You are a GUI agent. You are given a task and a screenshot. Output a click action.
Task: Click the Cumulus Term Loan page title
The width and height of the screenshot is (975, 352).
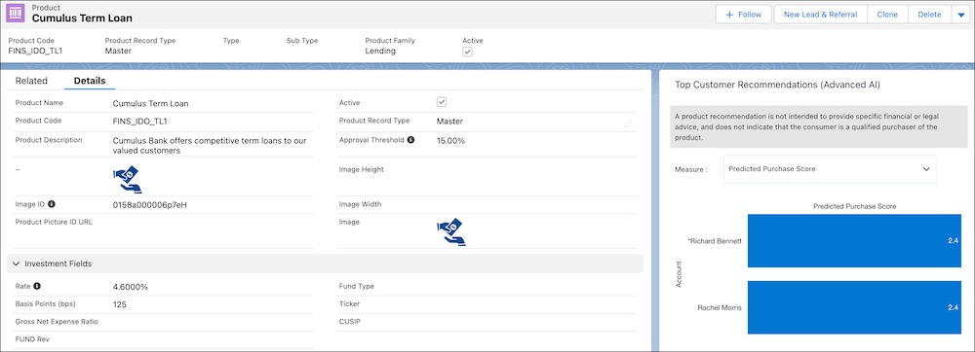tap(82, 18)
